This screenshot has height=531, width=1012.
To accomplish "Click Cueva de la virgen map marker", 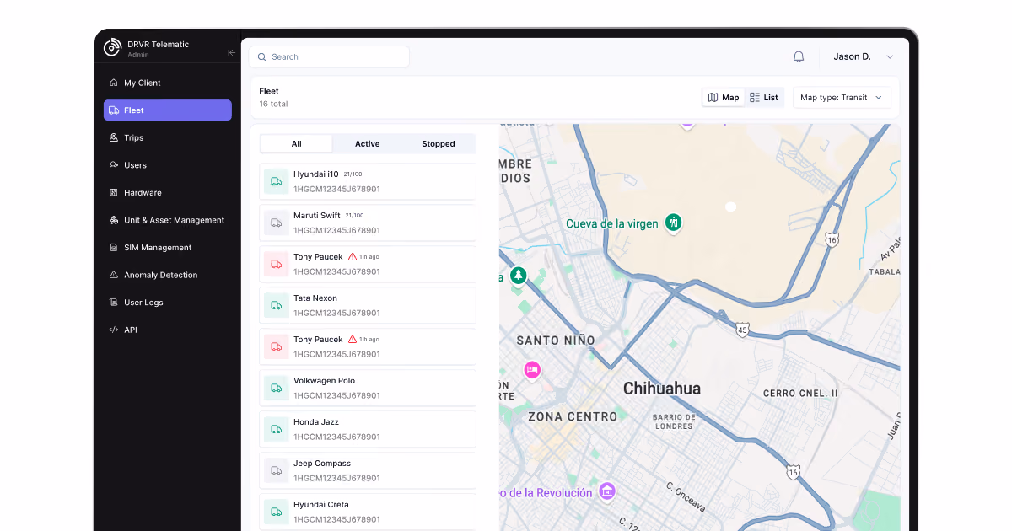I will [x=673, y=223].
